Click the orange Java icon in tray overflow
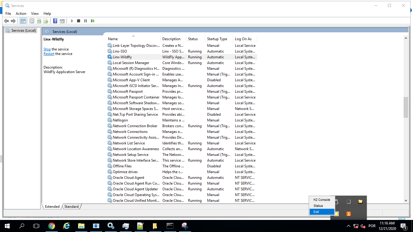 click(348, 214)
